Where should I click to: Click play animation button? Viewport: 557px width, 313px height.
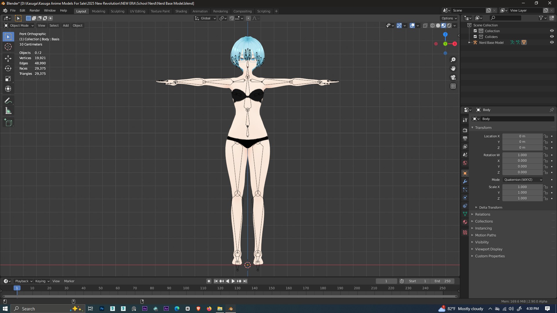coord(233,281)
